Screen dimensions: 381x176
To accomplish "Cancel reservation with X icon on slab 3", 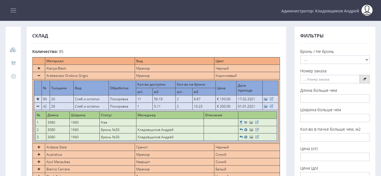I will 246,137.
